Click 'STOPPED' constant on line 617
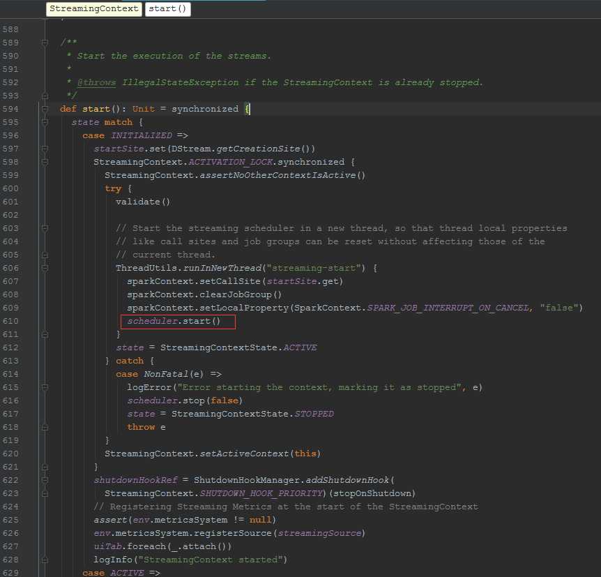601x577 pixels. [314, 414]
